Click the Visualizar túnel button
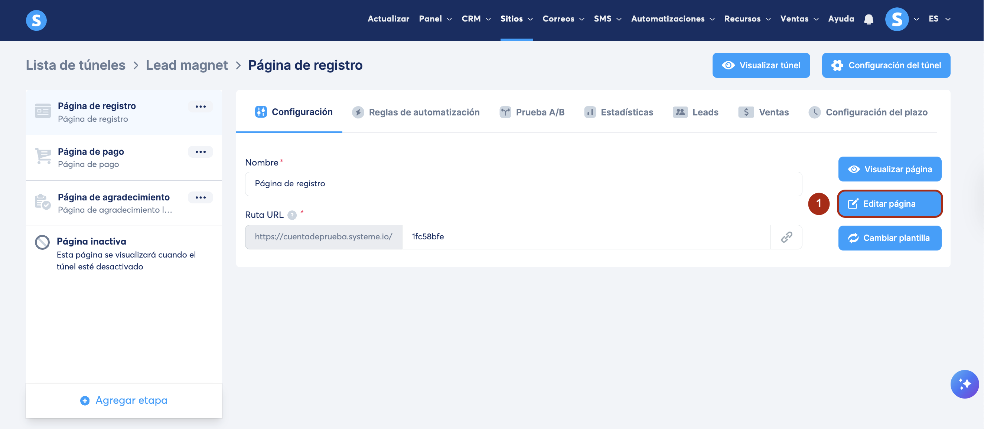Image resolution: width=984 pixels, height=429 pixels. pyautogui.click(x=760, y=65)
